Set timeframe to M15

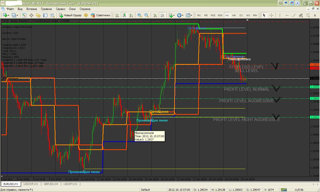213,15
